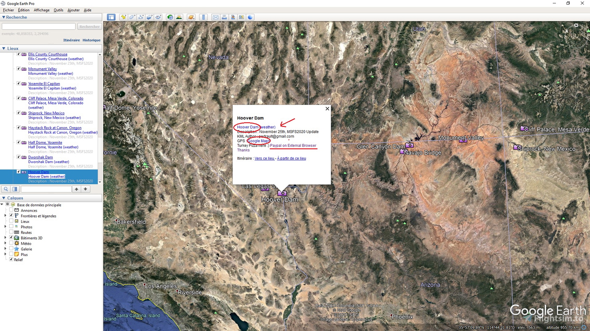
Task: Select the Add Placemark tool
Action: coord(123,17)
